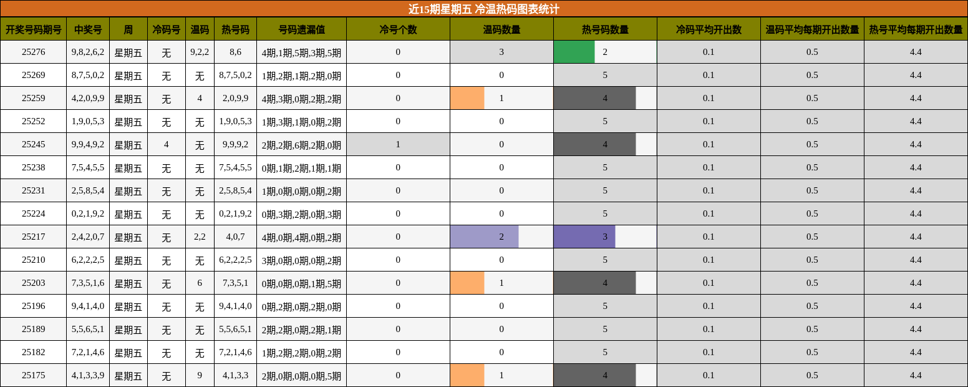The height and width of the screenshot is (387, 968).
Task: Click the 冷号个数 column header
Action: tap(398, 29)
